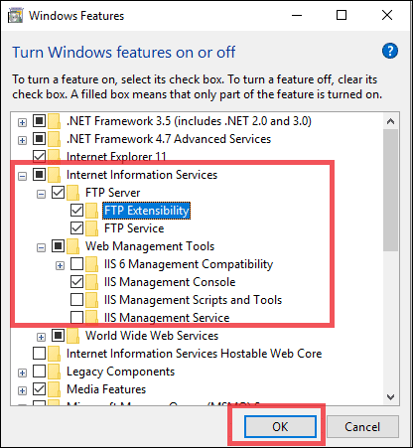The width and height of the screenshot is (413, 448).
Task: Expand the .NET Framework 3.5 node
Action: [22, 123]
